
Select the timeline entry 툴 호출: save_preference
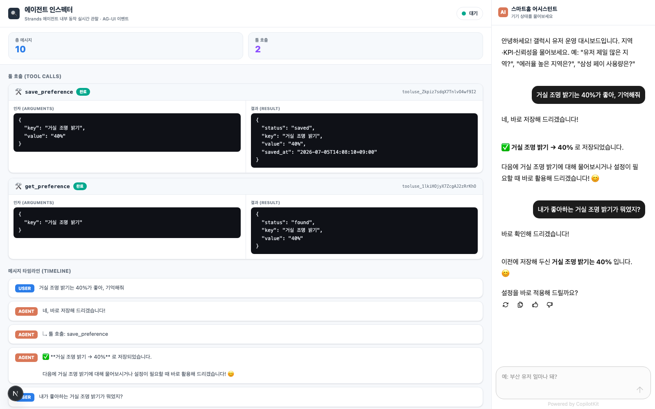246,334
